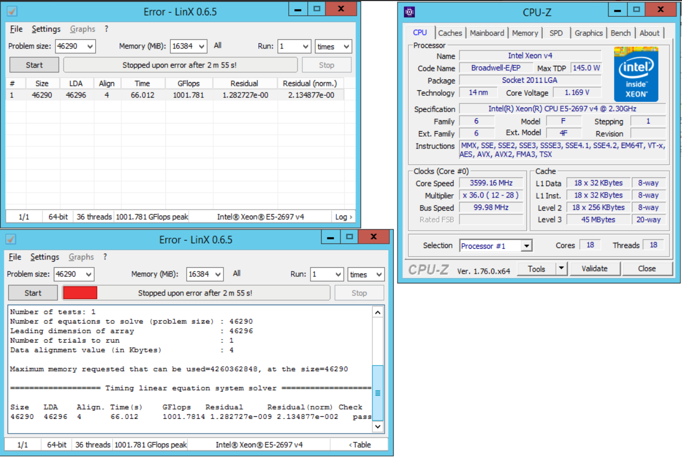This screenshot has height=457, width=682.
Task: Open the ? help menu in top LinX window
Action: 107,29
